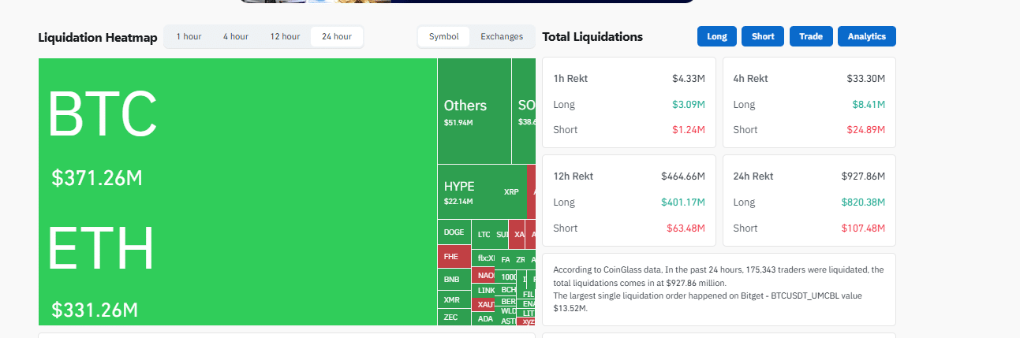The width and height of the screenshot is (1020, 338).
Task: Click the BNB heatmap tile
Action: (454, 279)
